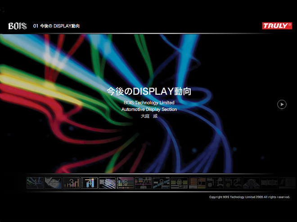Choose the orange slide thumbnail number 10
297x222 pixels.
coord(197,183)
